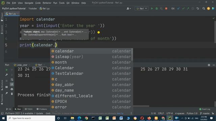Click the Windows taskbar search box
Screen dimensions: 216x121
(x=31, y=118)
